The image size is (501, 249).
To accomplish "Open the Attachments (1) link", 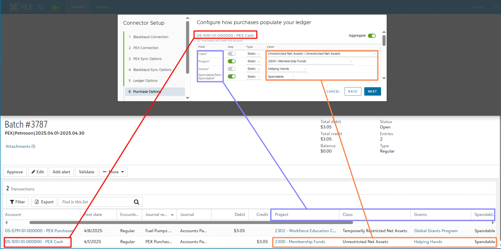I will [20, 146].
